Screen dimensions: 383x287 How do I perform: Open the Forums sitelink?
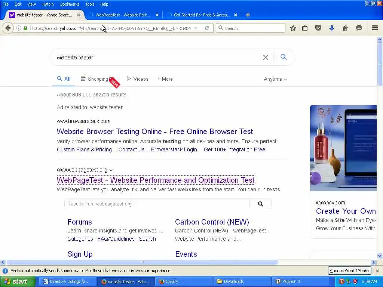80,222
